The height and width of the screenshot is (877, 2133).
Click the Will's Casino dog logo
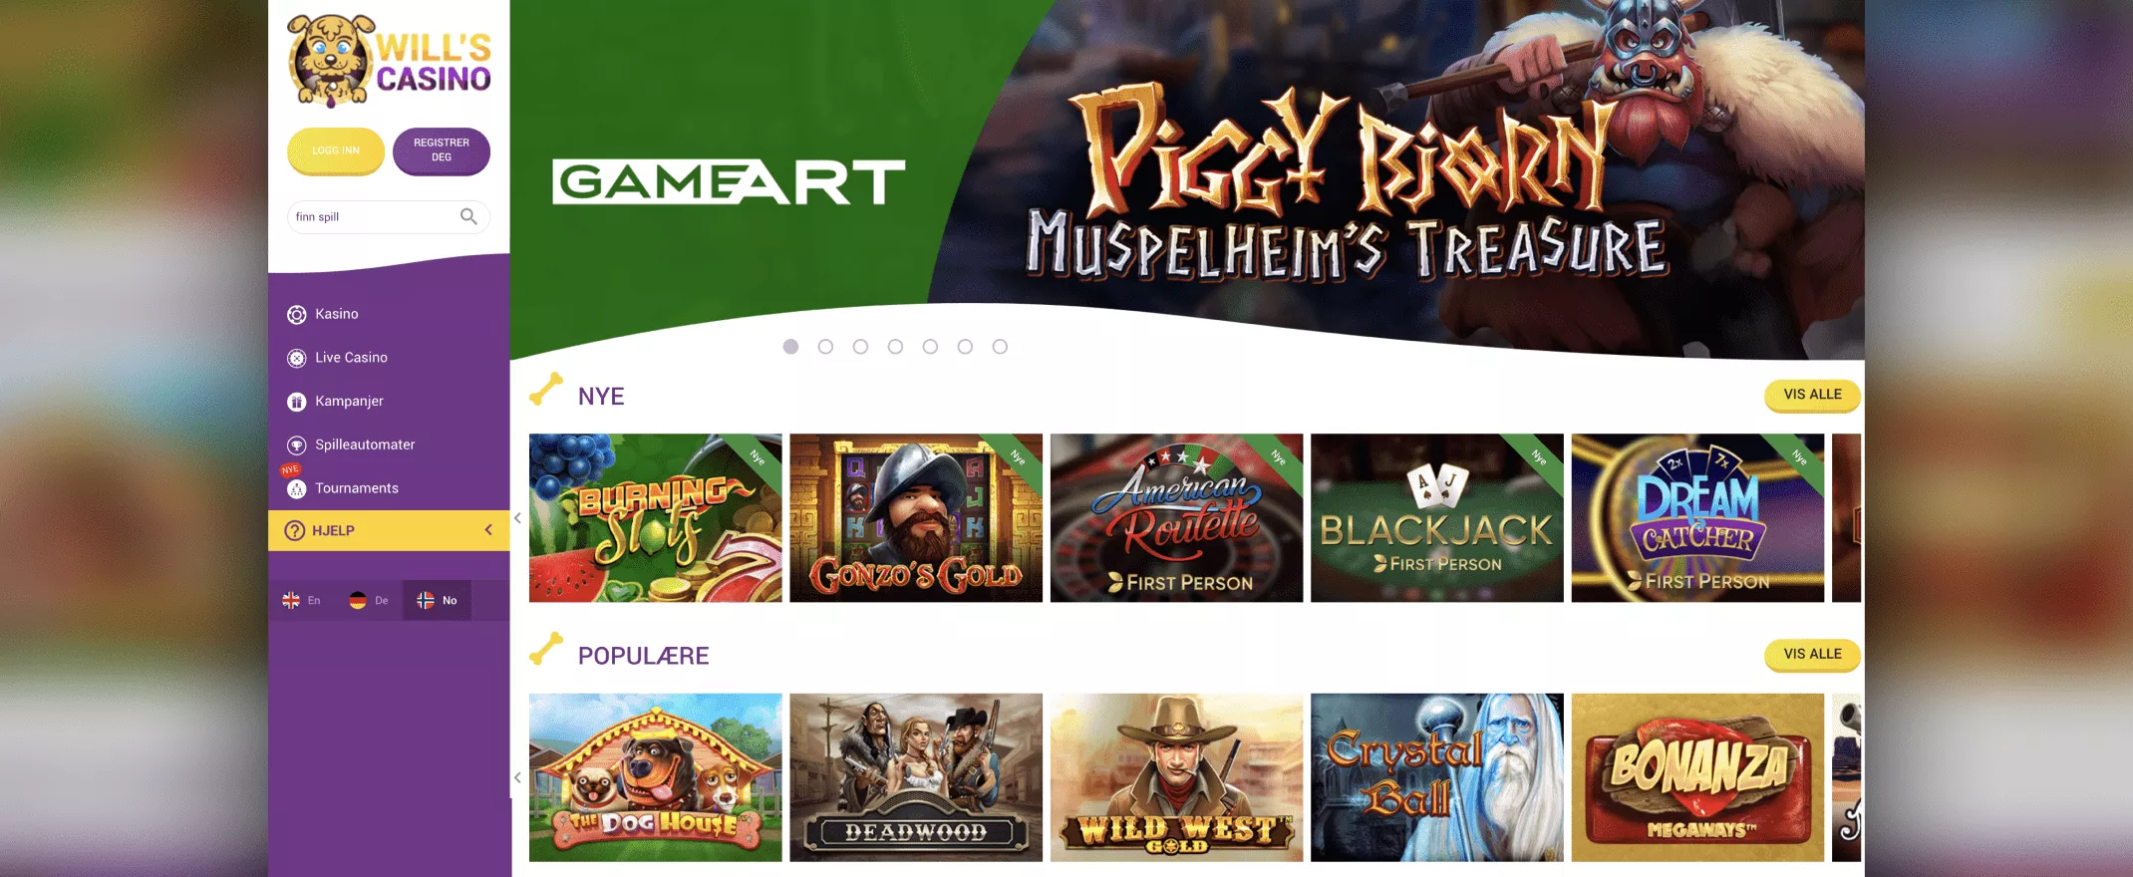[x=389, y=61]
